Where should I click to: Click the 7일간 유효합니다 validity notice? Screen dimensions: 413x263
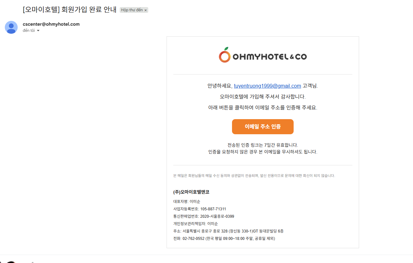[x=262, y=145]
